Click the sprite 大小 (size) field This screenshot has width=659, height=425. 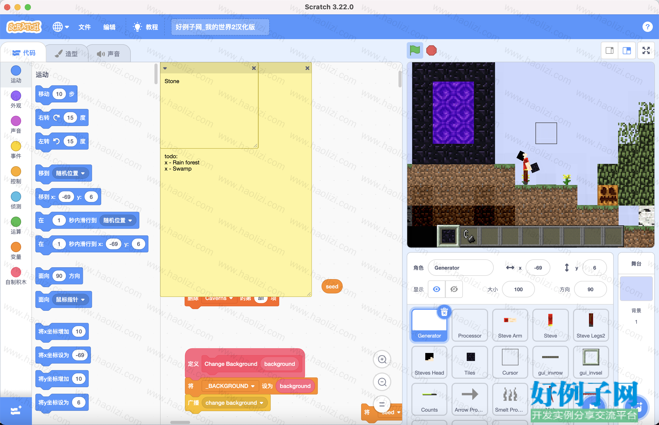[x=518, y=289]
